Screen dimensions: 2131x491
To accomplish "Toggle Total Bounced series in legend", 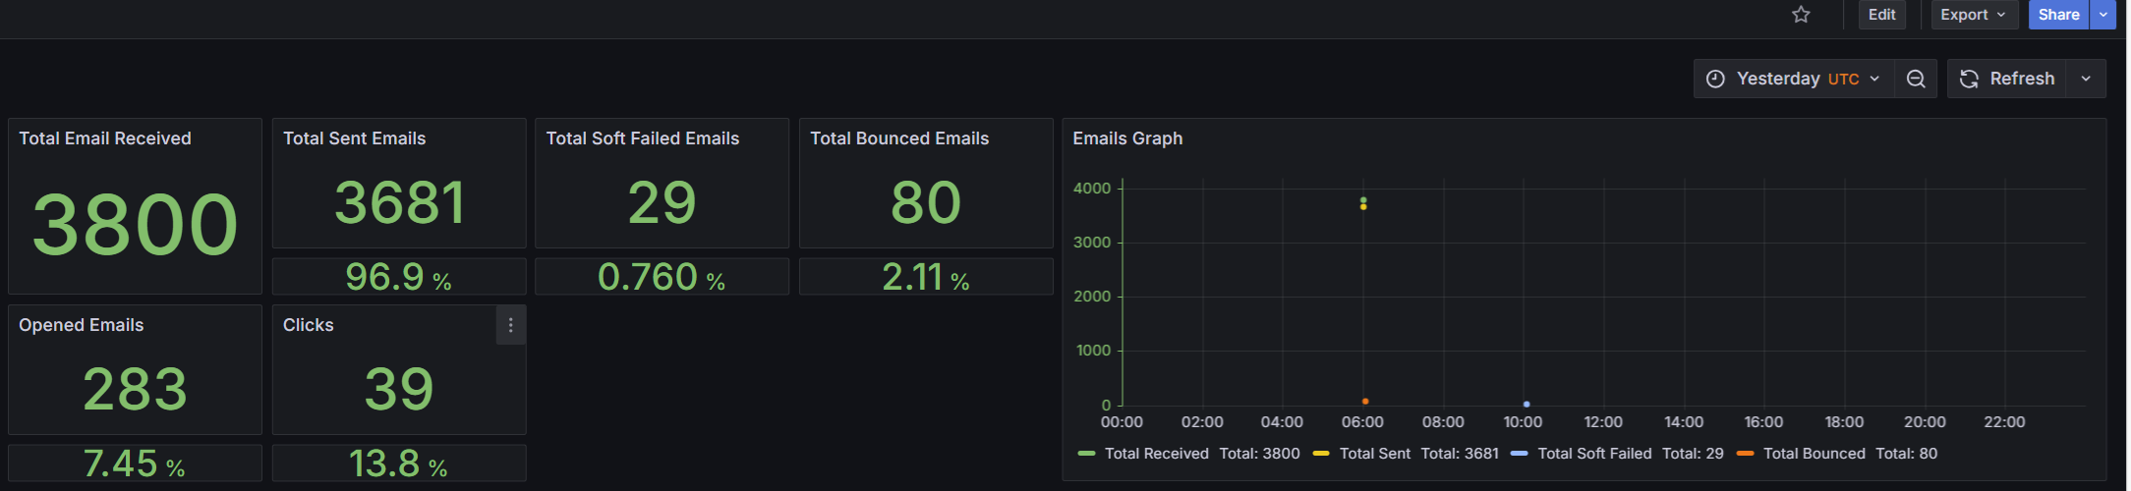I will coord(1814,454).
